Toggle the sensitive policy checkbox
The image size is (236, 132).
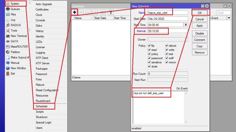coord(149,62)
